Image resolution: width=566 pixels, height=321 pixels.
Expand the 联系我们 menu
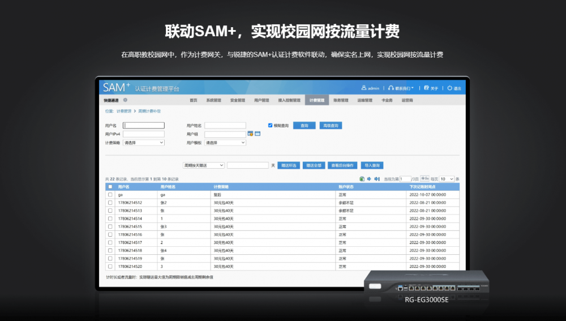tap(401, 88)
